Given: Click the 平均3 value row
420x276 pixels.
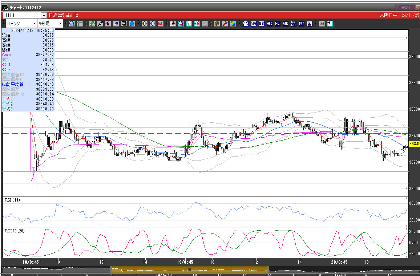Looking at the screenshot, I should pos(28,109).
